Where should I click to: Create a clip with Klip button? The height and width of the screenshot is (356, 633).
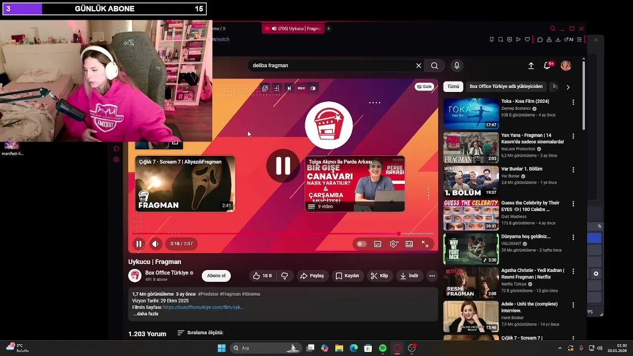click(379, 276)
